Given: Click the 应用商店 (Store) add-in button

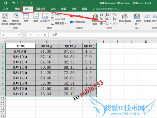Looking at the screenshot, I should tap(76, 16).
